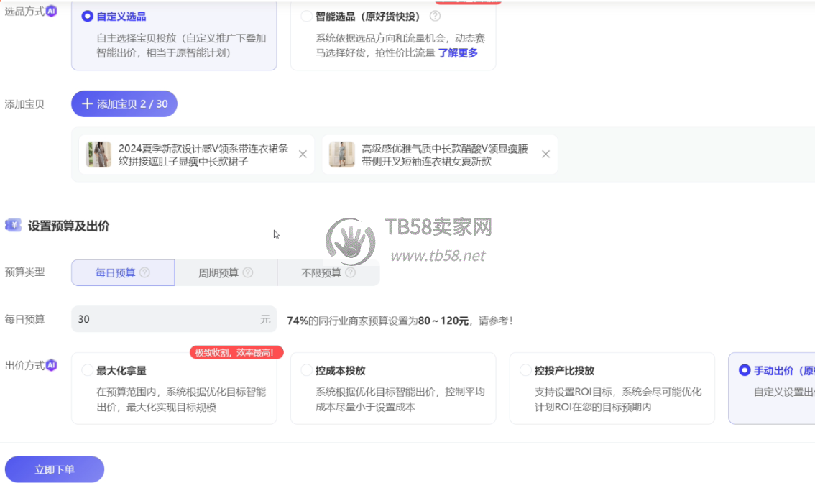Click the 每日预算 amount input field
This screenshot has height=483, width=815.
tap(165, 319)
